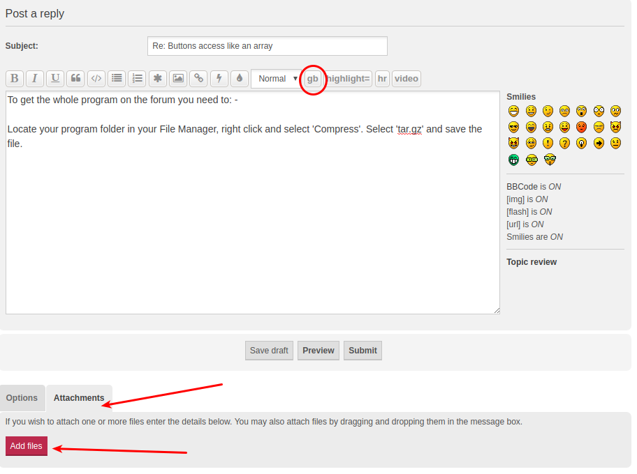The height and width of the screenshot is (474, 637).
Task: Insert a quote block with the quotation icon
Action: click(75, 78)
